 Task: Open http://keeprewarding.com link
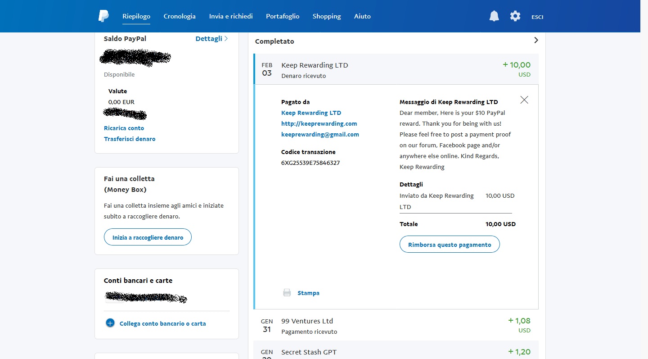pyautogui.click(x=319, y=123)
